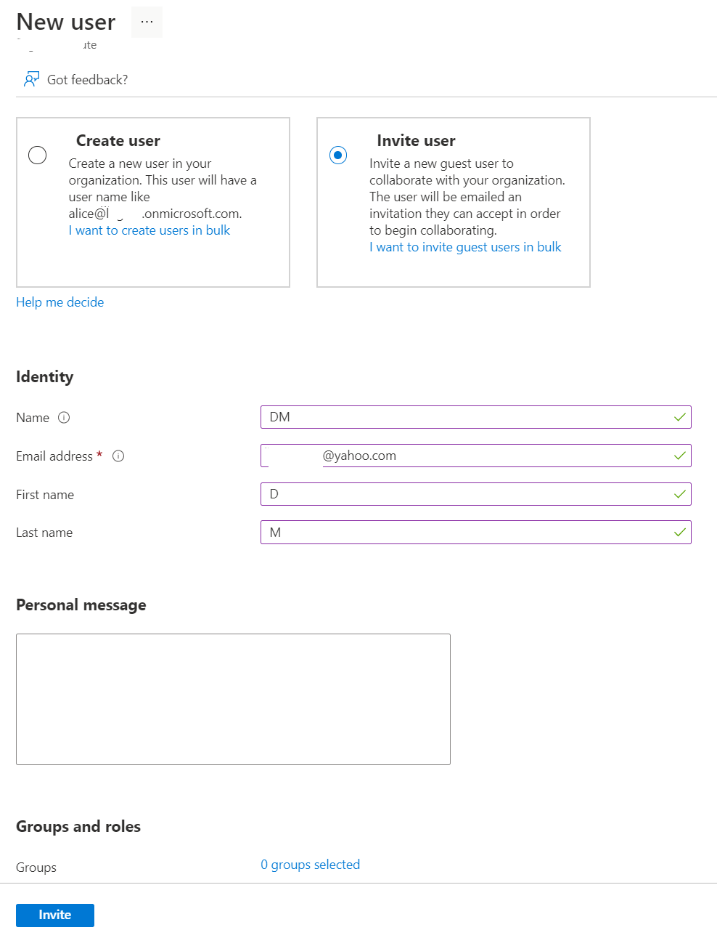717x946 pixels.
Task: Click the green checkmark in Last name field
Action: (680, 532)
